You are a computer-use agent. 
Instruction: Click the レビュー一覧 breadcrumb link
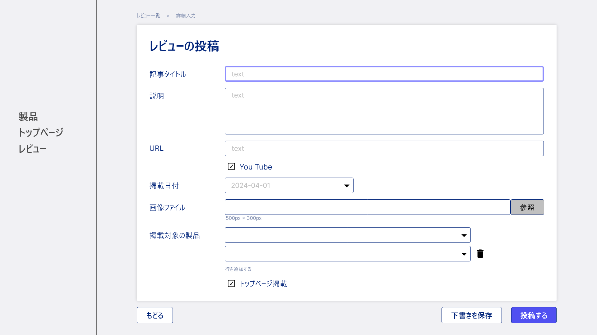(x=149, y=16)
